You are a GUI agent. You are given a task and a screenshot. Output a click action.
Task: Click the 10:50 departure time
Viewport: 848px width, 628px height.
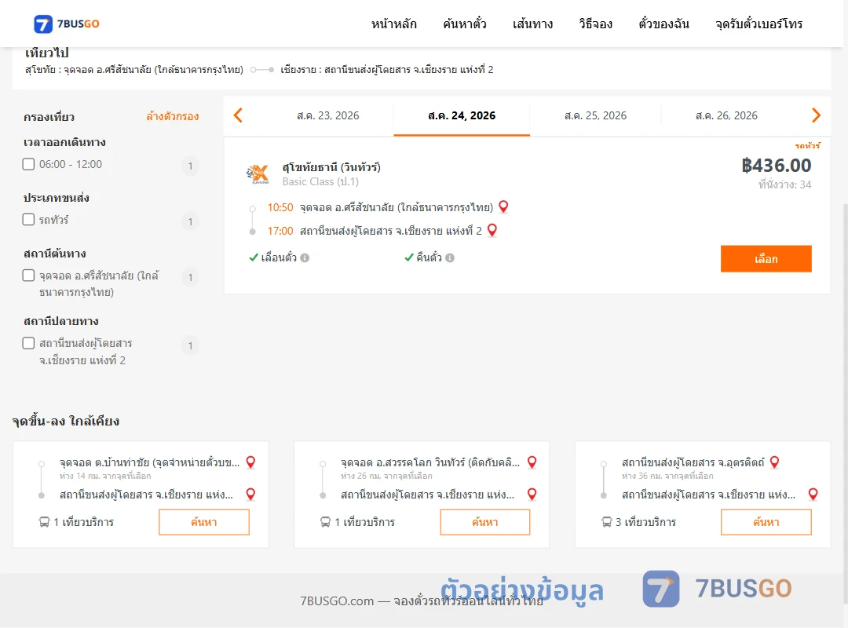tap(280, 207)
